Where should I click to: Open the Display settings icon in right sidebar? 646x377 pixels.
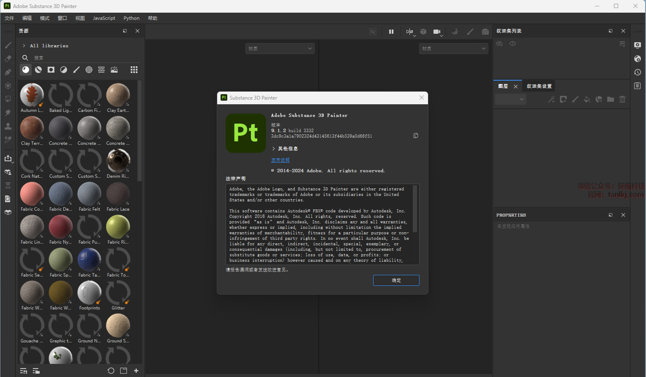(x=638, y=45)
